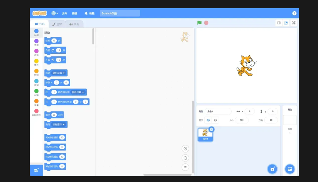Open the add extension button

point(36,170)
